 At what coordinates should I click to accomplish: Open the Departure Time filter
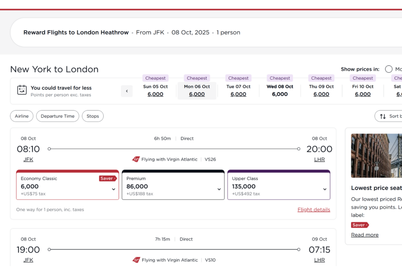[x=58, y=116]
